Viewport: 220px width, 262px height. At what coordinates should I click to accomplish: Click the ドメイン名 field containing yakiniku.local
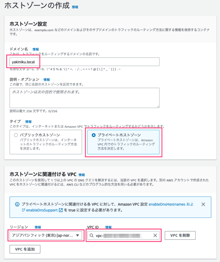click(x=84, y=62)
